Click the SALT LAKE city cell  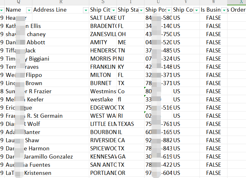103,18
